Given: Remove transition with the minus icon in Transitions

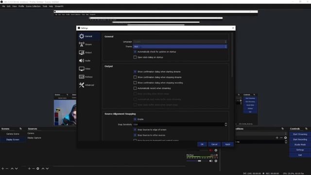Looking at the screenshot, I should (x=281, y=138).
